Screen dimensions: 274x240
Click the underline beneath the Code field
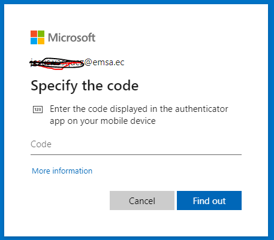tap(136, 154)
